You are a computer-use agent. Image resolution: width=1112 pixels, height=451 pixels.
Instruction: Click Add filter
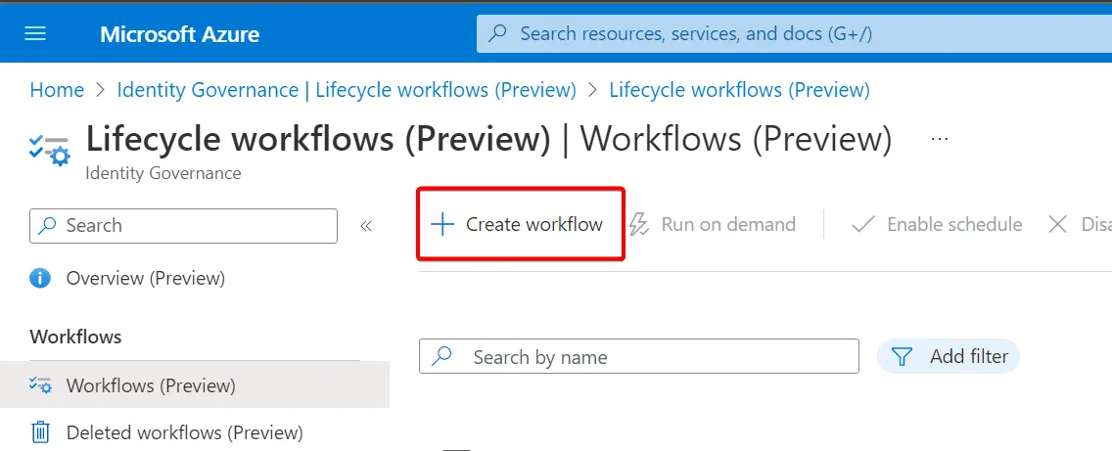(949, 356)
